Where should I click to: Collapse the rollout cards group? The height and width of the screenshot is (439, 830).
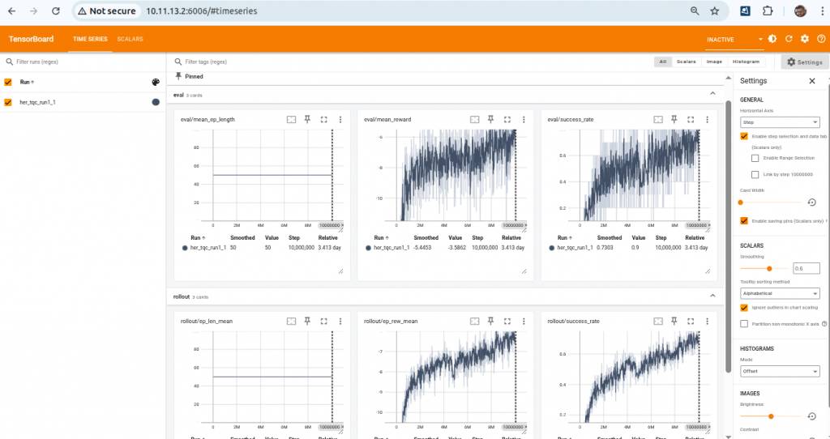click(x=712, y=295)
